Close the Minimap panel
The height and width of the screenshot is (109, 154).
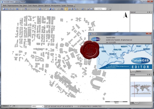[x=151, y=75]
